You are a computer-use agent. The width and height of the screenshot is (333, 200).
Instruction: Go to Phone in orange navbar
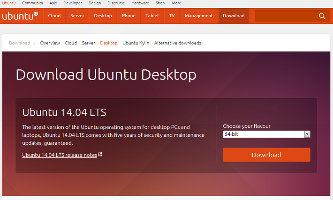129,16
